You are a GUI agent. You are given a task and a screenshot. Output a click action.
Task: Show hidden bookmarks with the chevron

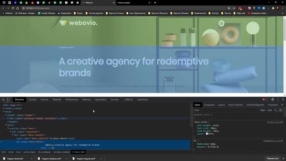282,13
